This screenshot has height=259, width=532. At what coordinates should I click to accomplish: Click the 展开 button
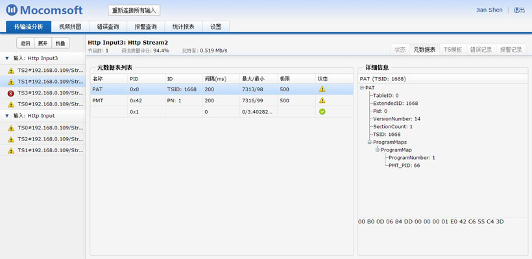pyautogui.click(x=43, y=43)
